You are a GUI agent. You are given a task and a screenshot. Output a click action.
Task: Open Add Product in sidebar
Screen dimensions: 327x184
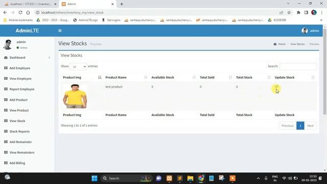click(18, 100)
